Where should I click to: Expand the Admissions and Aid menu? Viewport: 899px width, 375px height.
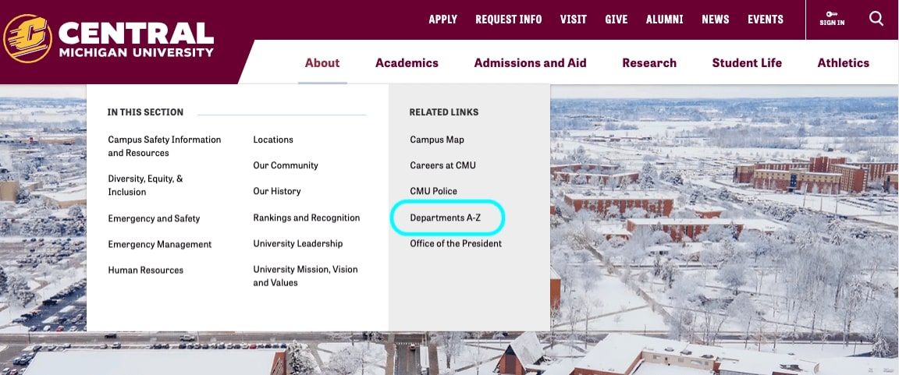click(530, 63)
